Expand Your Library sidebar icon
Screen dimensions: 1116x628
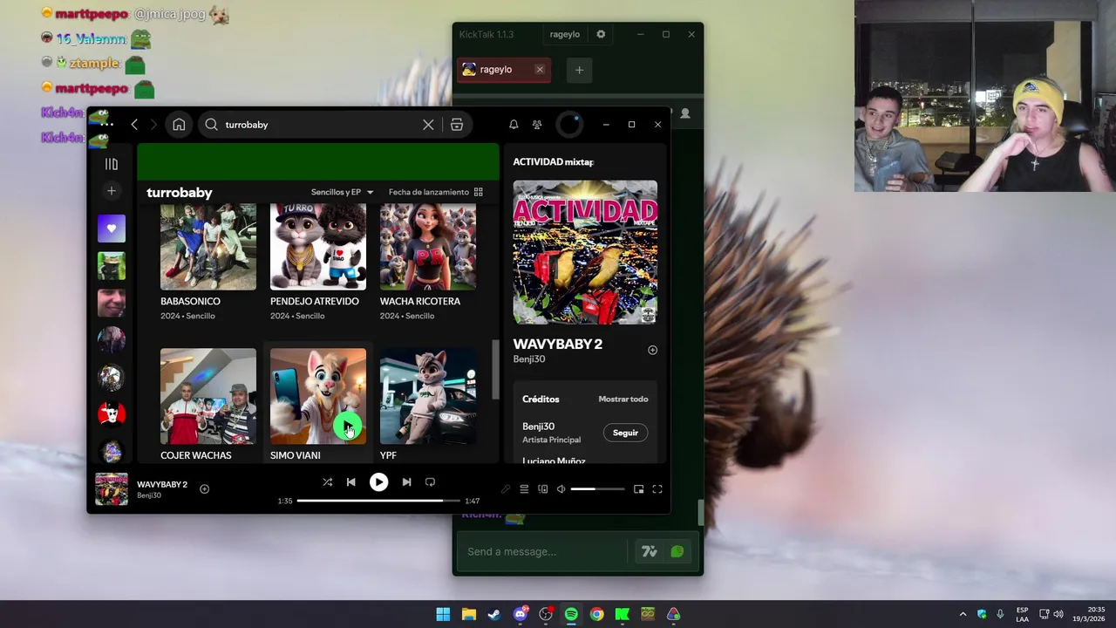pyautogui.click(x=112, y=164)
